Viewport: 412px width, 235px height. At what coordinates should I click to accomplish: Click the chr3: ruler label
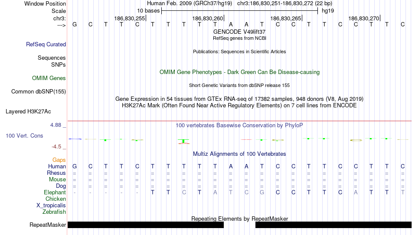pyautogui.click(x=59, y=19)
